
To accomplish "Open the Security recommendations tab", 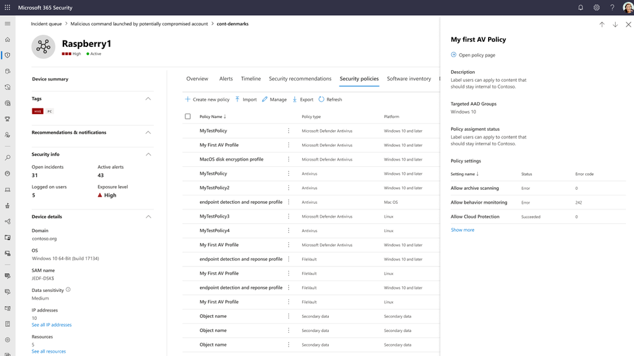I will [300, 79].
